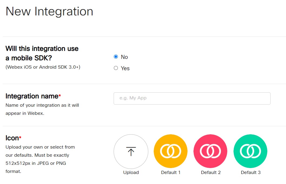The width and height of the screenshot is (286, 184).
Task: Select the No radio button for mobile SDK
Action: coord(116,57)
